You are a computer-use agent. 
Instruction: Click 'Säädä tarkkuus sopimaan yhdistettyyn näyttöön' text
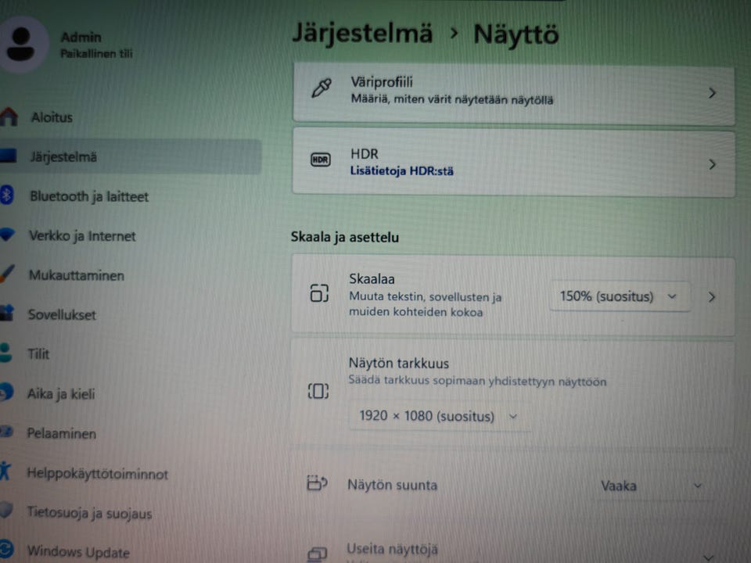pos(477,381)
